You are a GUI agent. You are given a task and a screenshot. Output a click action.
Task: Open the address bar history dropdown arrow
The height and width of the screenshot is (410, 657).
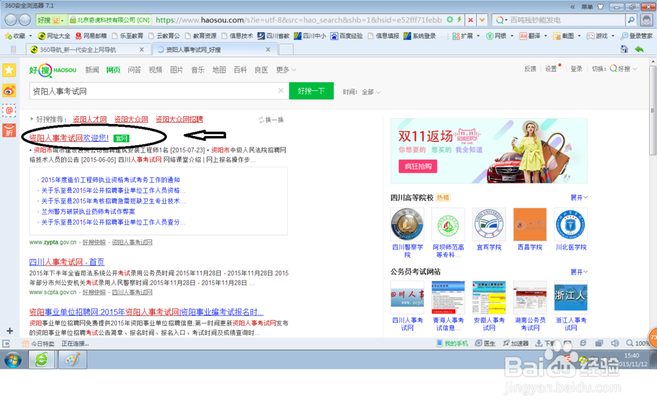click(482, 20)
